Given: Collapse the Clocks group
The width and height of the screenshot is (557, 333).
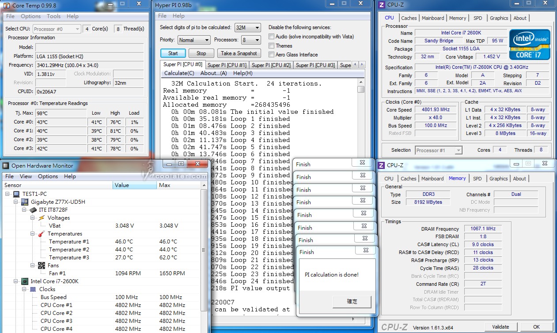Looking at the screenshot, I should coord(24,289).
